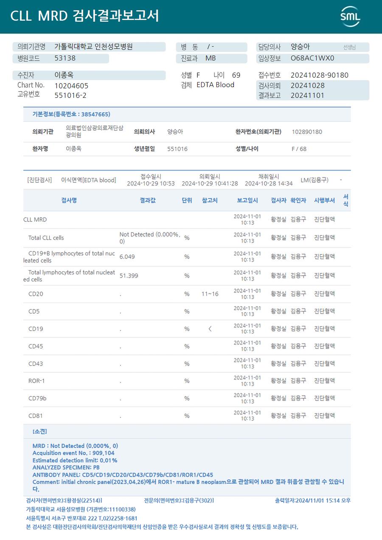Screen dimensions: 382x540
Task: Click the 검사명 column header
Action: coord(69,201)
